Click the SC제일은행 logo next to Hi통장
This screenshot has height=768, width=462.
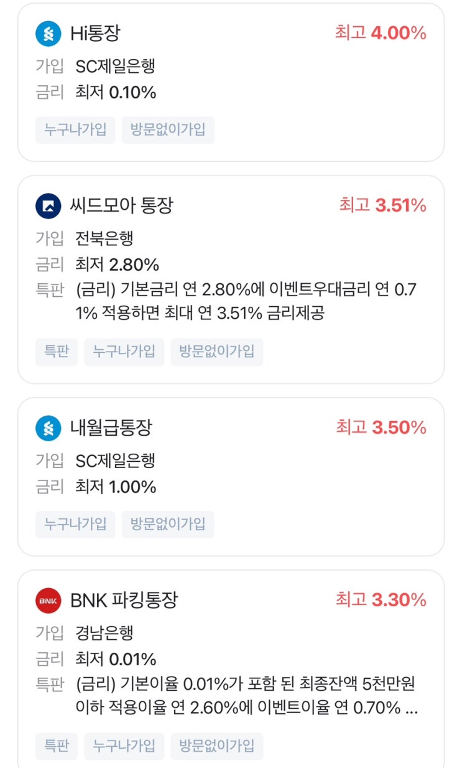(49, 34)
